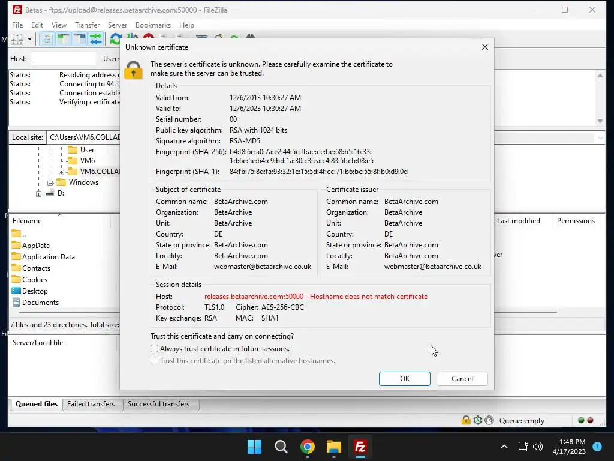The width and height of the screenshot is (614, 461).
Task: Select the Application Data folder
Action: click(x=48, y=257)
